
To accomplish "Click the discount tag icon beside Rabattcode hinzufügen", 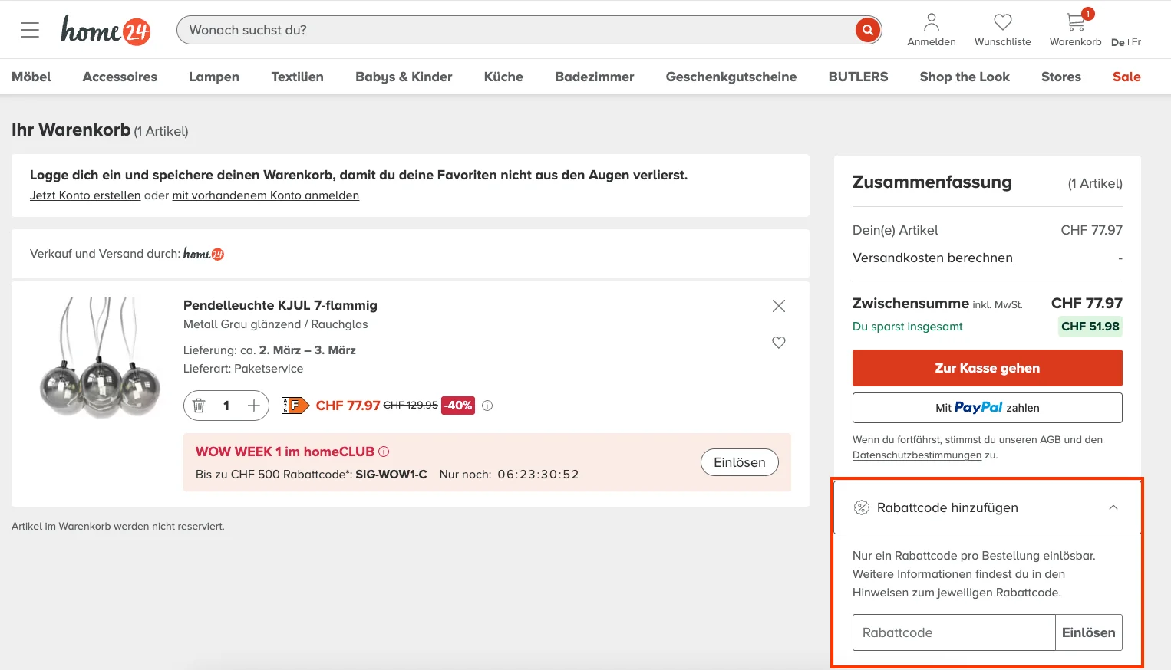I will pyautogui.click(x=861, y=507).
